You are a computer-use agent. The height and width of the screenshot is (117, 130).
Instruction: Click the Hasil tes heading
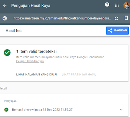[14, 30]
